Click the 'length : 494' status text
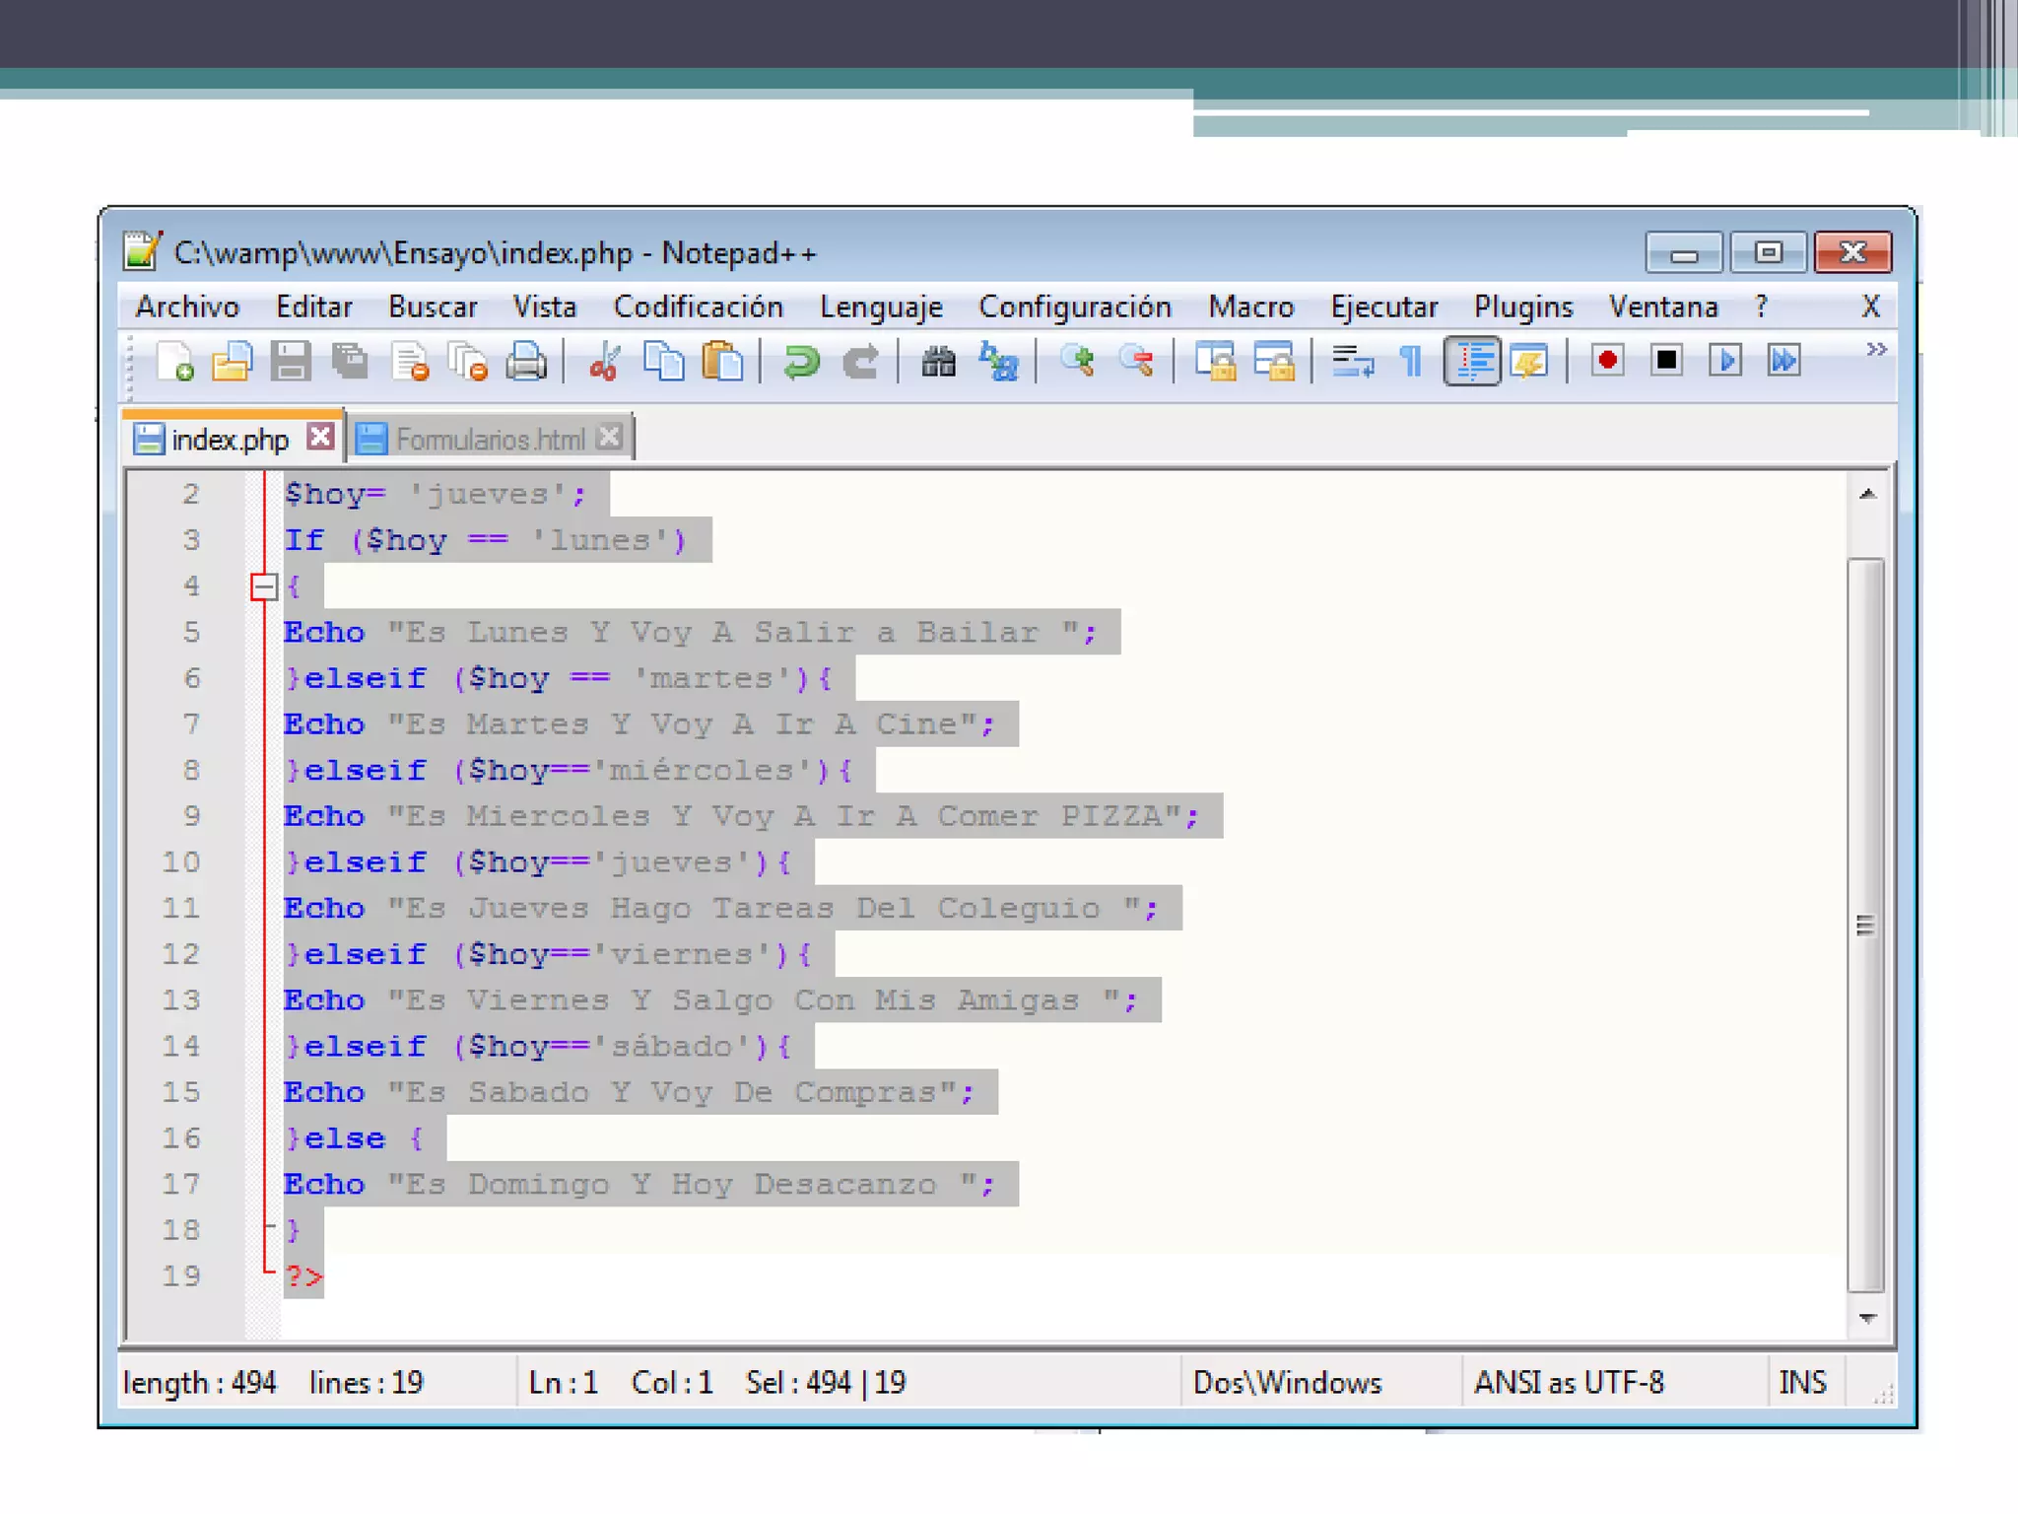Image resolution: width=2018 pixels, height=1514 pixels. coord(200,1383)
